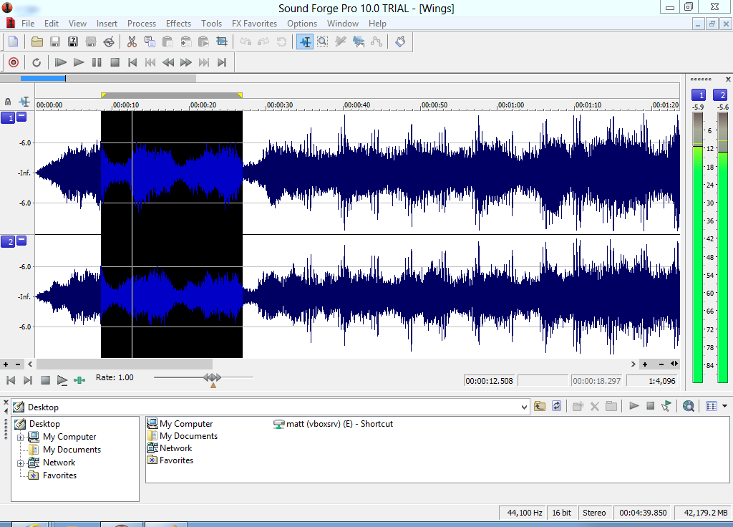Minimize channel 2 track with minus button
This screenshot has height=527, width=733.
(x=21, y=241)
